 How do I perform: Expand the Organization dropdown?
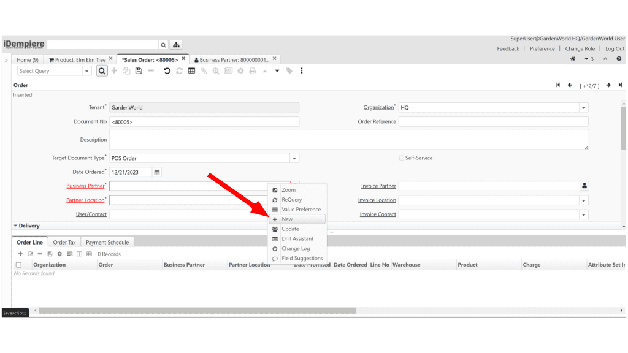point(583,108)
